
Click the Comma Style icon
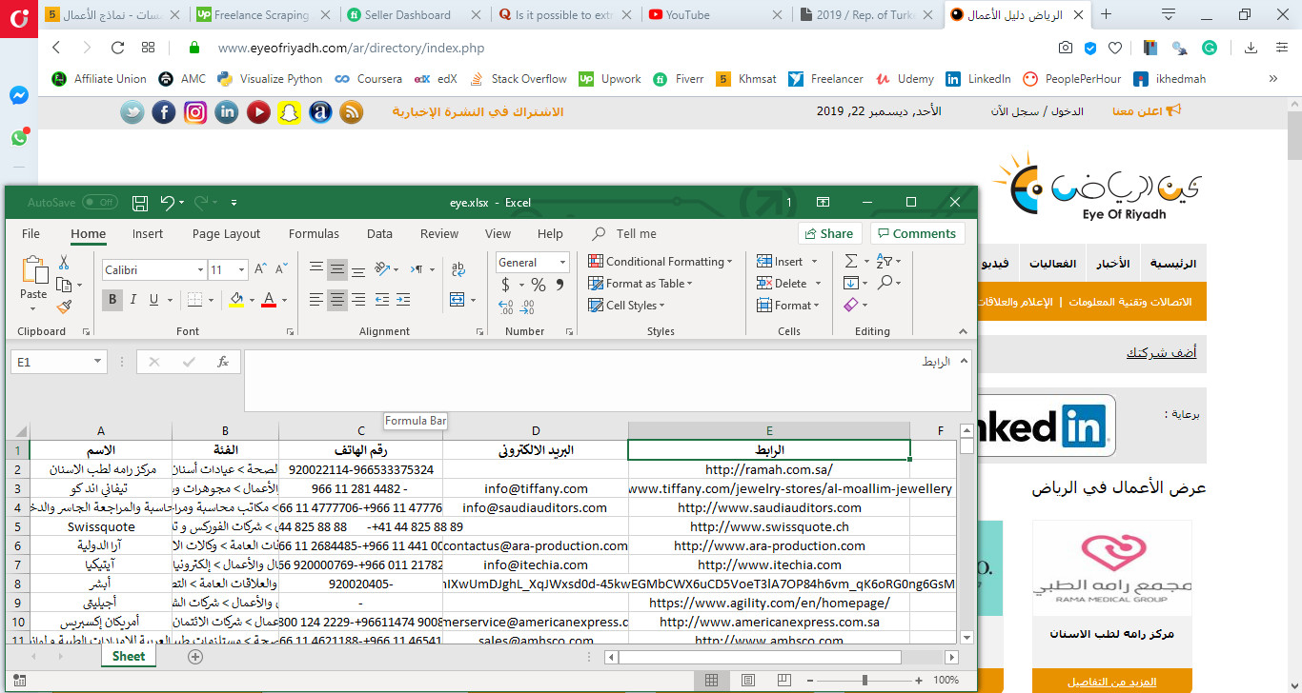[559, 285]
